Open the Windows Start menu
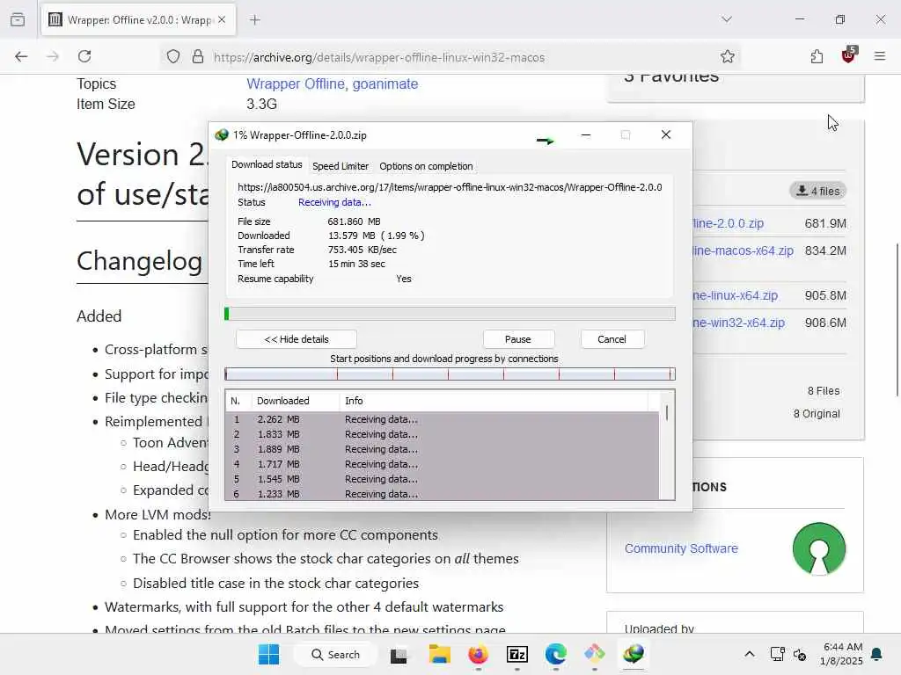 [x=268, y=654]
